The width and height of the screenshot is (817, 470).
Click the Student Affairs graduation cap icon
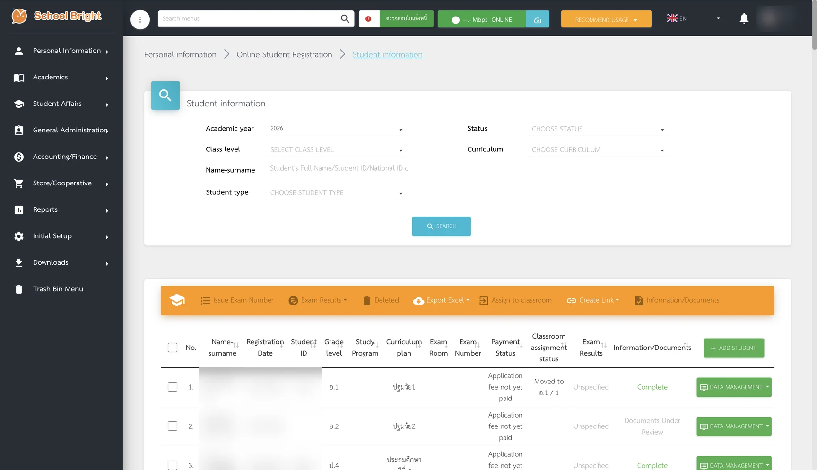[19, 104]
